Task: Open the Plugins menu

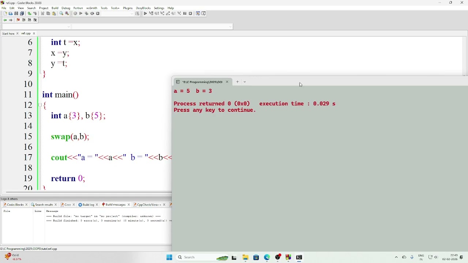Action: (128, 8)
